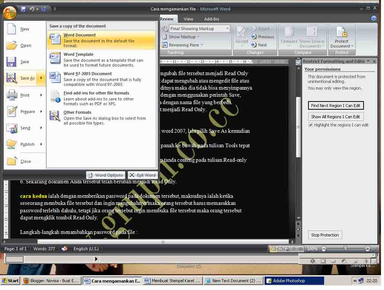Click the vertical scrollbar down arrow
This screenshot has width=384, height=290.
[298, 218]
